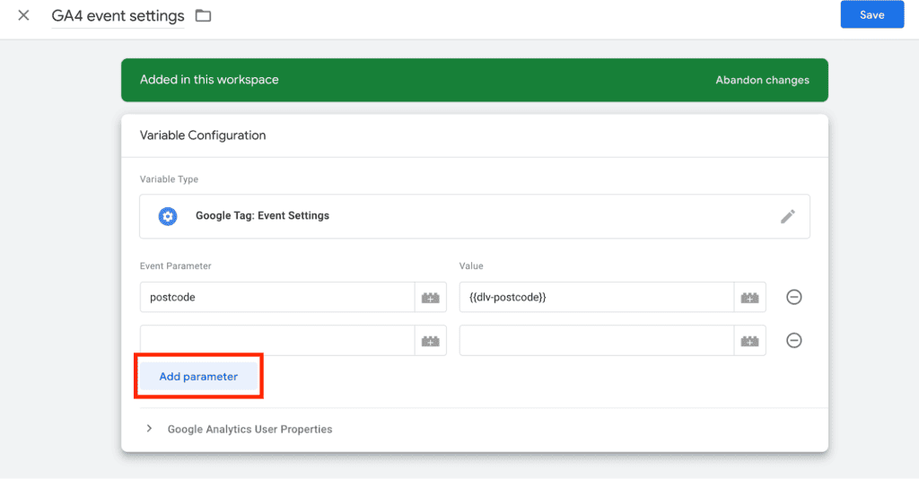
Task: Select the Google Tag: Event Settings type
Action: click(x=475, y=216)
